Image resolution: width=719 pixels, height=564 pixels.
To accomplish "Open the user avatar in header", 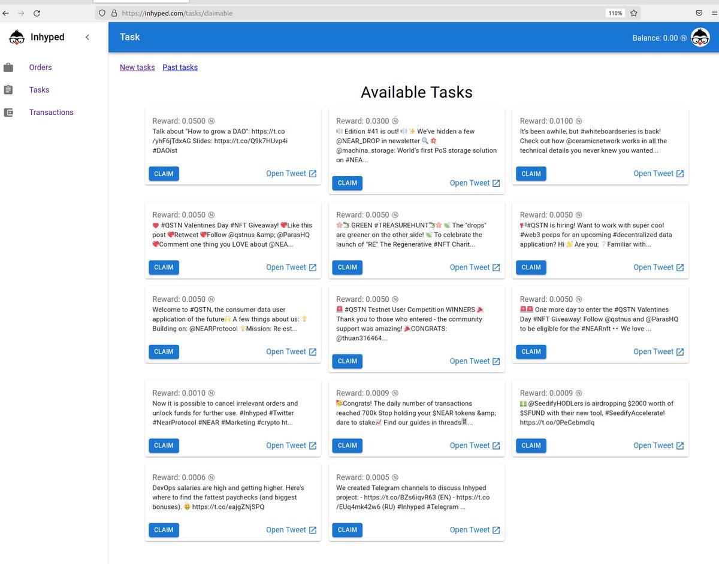I will point(700,37).
